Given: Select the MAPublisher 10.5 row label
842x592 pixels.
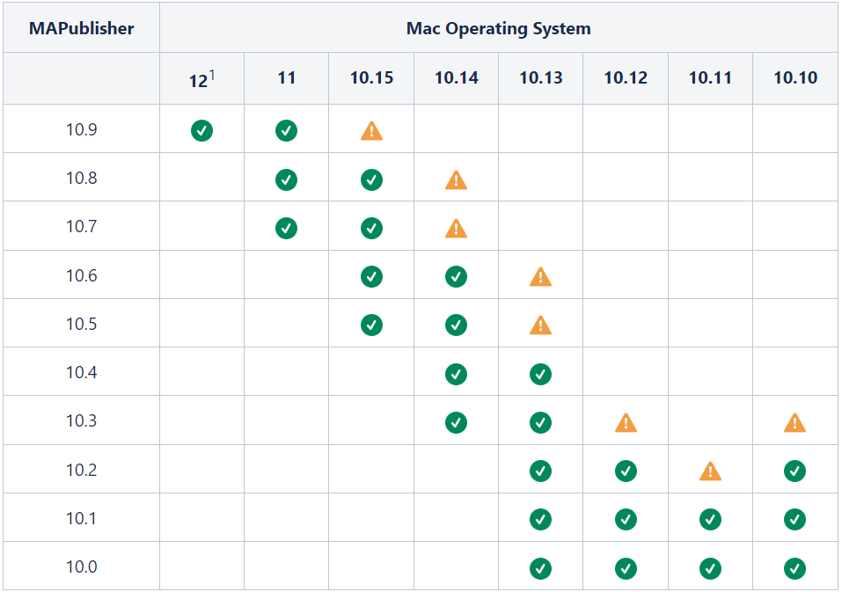Looking at the screenshot, I should point(81,324).
